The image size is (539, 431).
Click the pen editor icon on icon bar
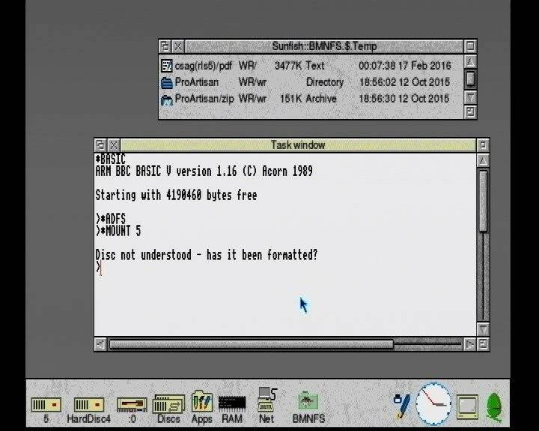(402, 405)
